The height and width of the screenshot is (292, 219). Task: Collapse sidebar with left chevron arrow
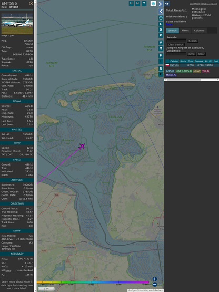point(161,12)
